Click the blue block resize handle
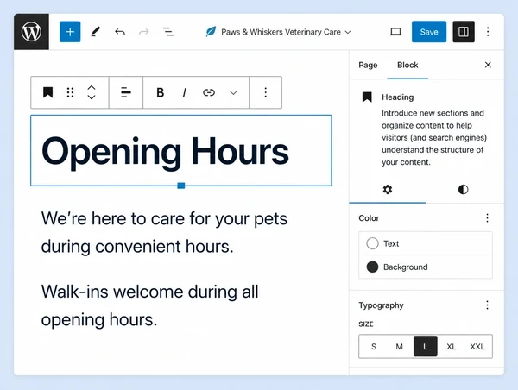This screenshot has width=518, height=390. pyautogui.click(x=181, y=186)
